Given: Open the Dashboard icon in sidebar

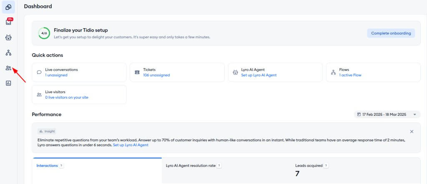Looking at the screenshot, I should [x=8, y=7].
